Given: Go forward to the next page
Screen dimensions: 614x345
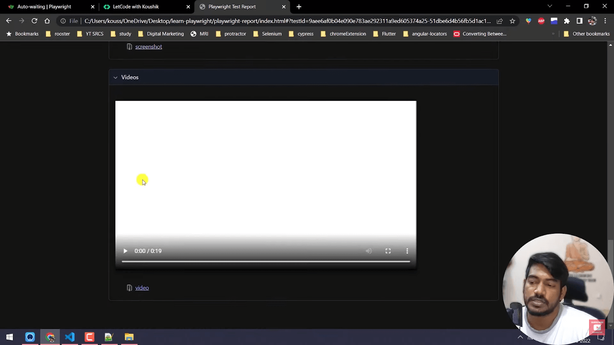Looking at the screenshot, I should [21, 21].
